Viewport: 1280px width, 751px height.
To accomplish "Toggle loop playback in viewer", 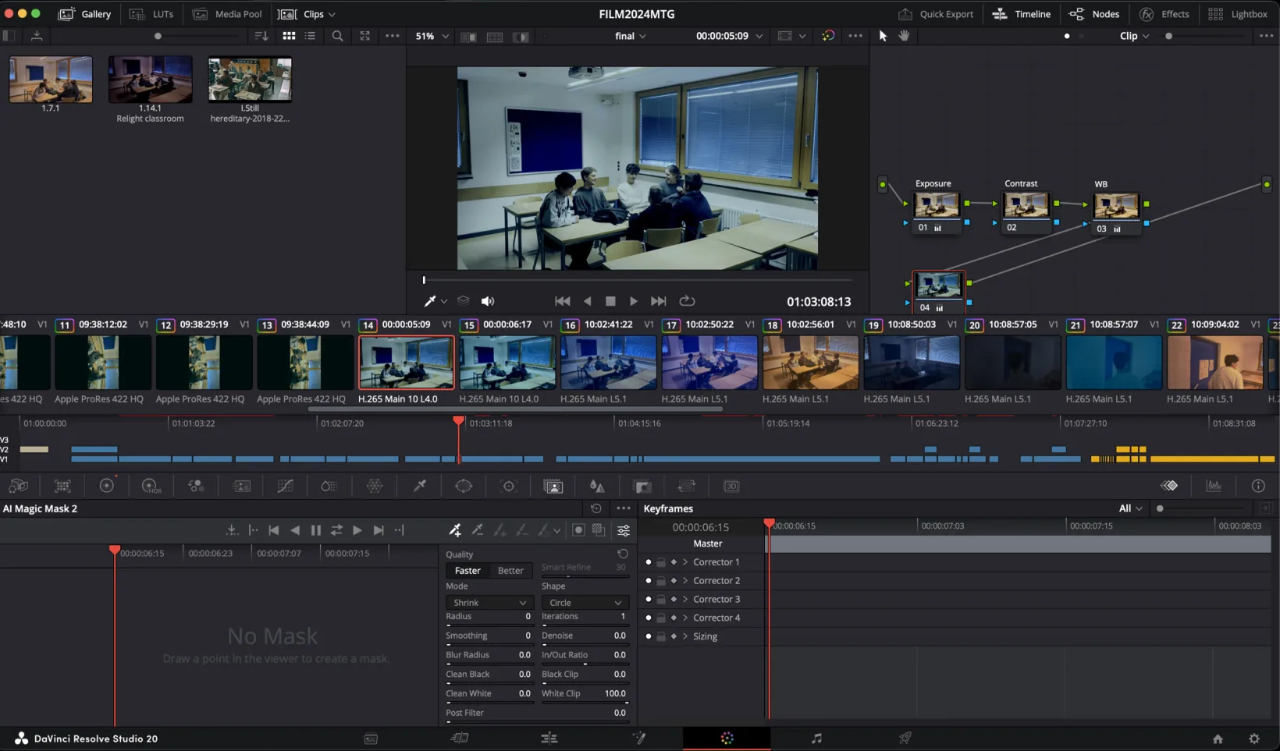I will [x=687, y=301].
